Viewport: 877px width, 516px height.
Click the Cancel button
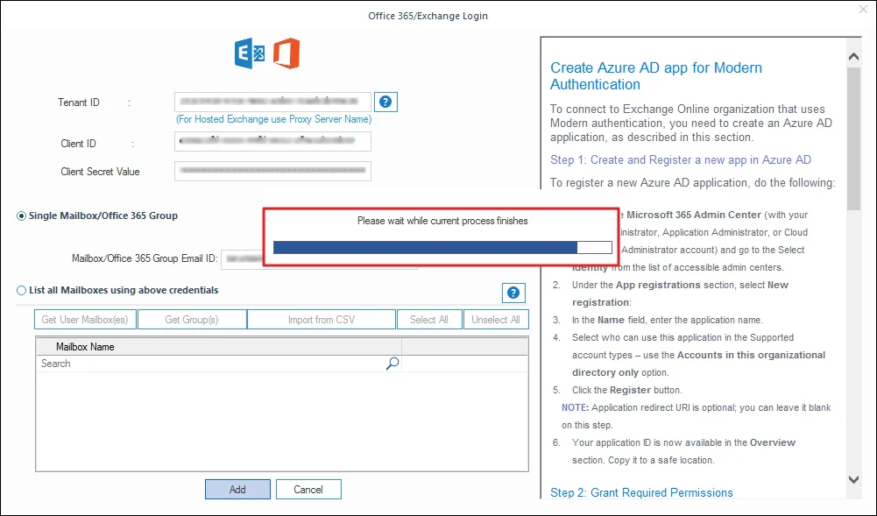pos(308,489)
